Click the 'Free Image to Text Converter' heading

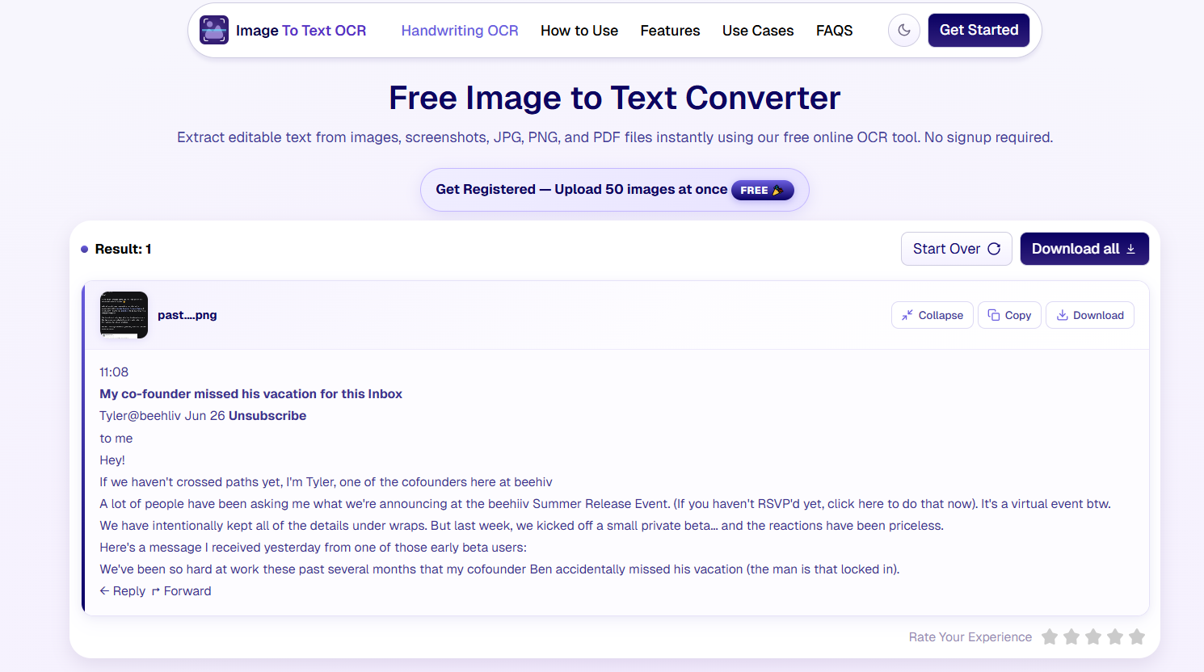pos(615,98)
